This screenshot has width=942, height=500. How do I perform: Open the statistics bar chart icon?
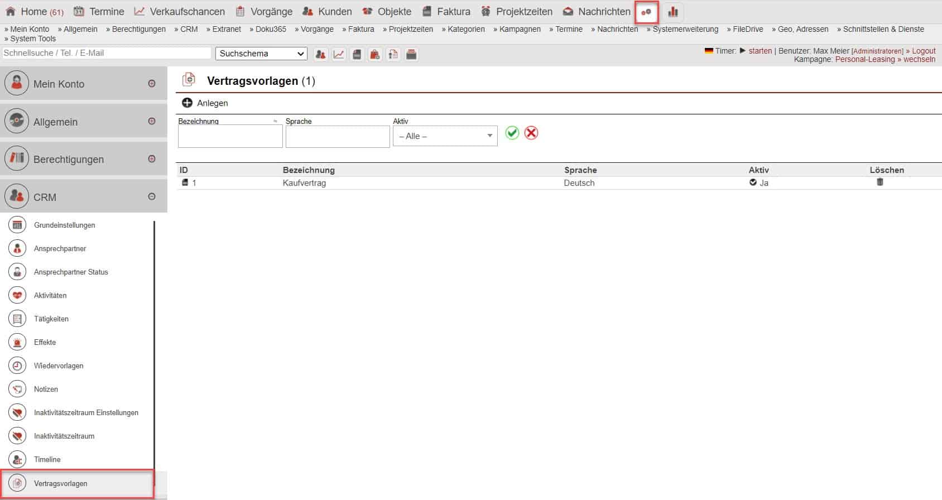click(673, 12)
